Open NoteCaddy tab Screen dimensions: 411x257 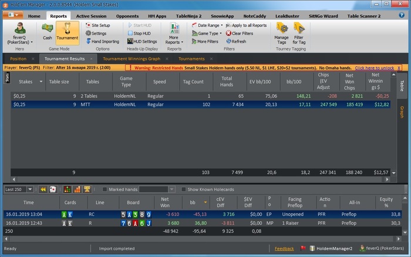click(x=254, y=16)
